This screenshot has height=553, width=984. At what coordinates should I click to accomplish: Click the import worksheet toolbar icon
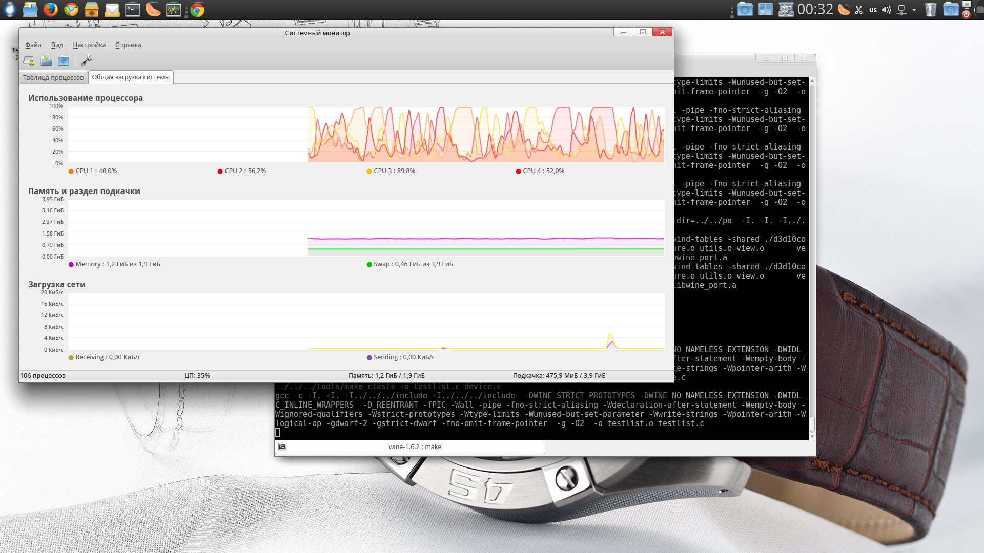click(46, 61)
